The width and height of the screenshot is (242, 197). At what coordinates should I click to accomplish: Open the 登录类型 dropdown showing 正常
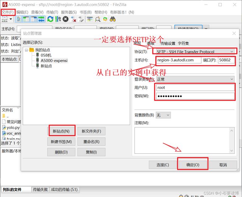pyautogui.click(x=196, y=79)
